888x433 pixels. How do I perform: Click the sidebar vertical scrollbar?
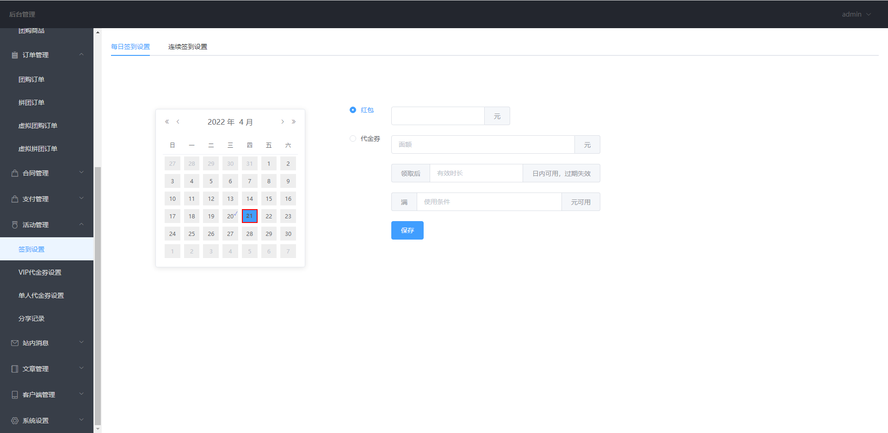point(98,295)
